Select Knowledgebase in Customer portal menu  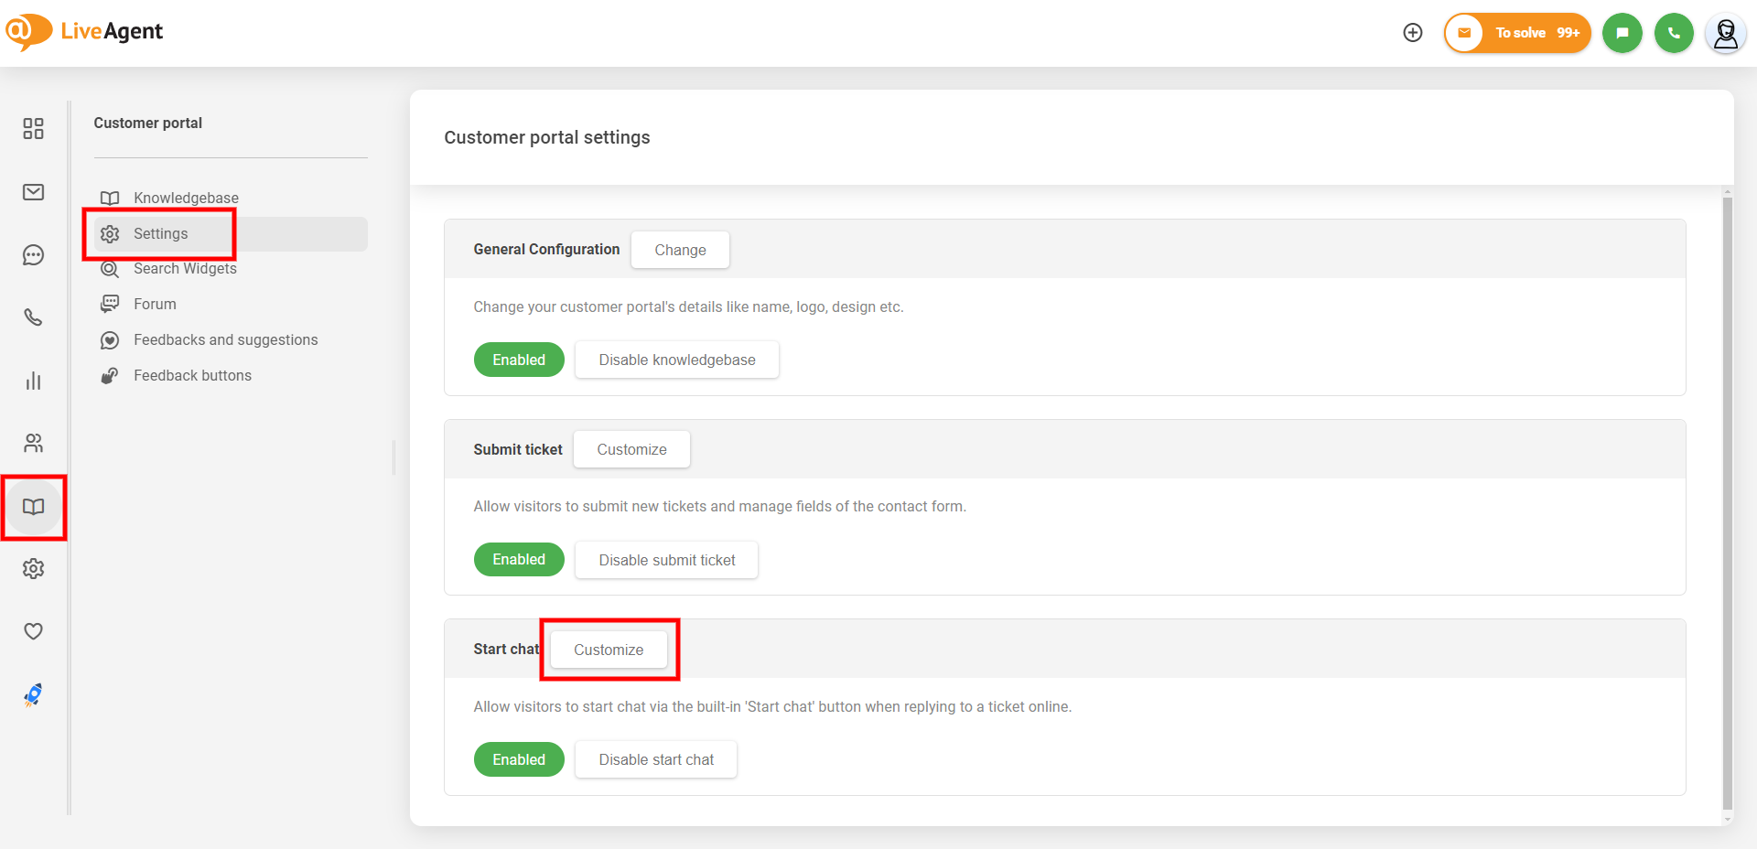[x=186, y=198]
